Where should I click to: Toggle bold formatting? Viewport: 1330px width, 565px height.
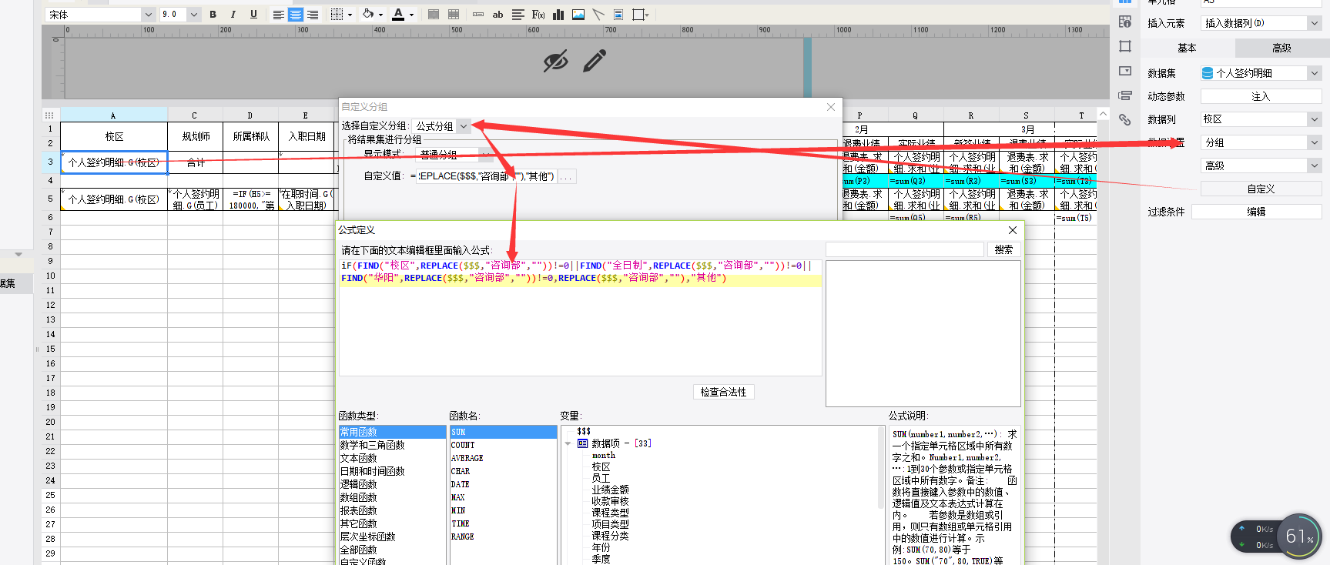pos(213,15)
